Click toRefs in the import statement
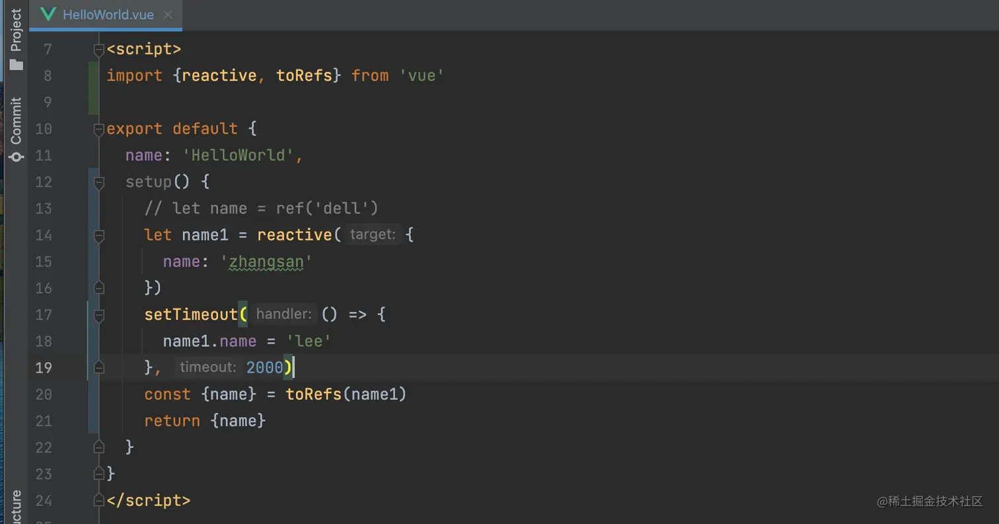The image size is (999, 524). (304, 76)
